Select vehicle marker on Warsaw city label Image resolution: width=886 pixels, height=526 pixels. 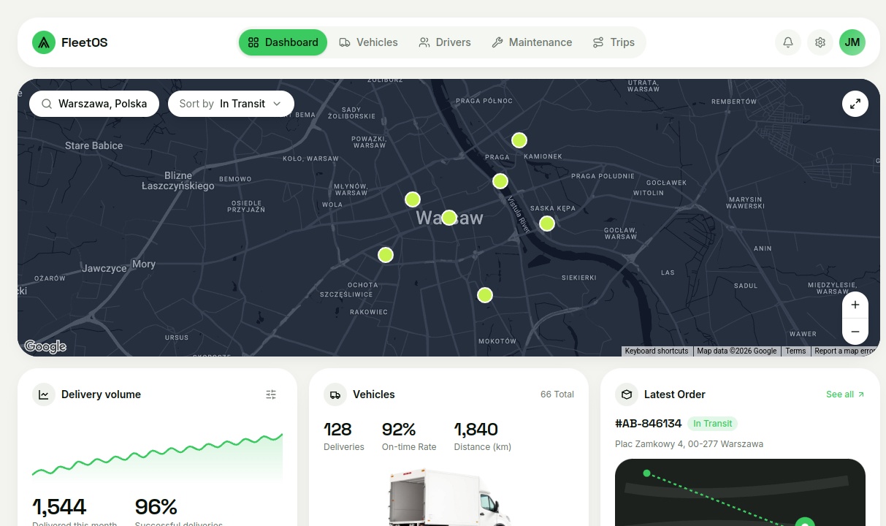[x=449, y=218]
